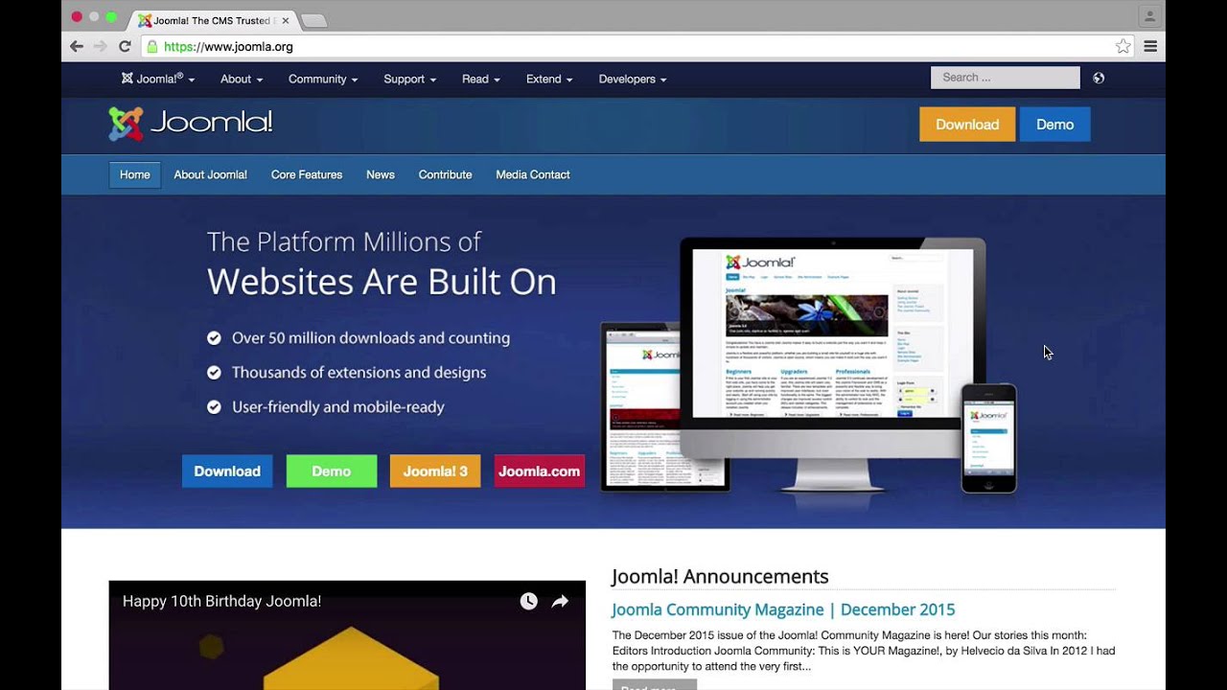Viewport: 1227px width, 690px height.
Task: Click the smartphone mockup image
Action: tap(988, 438)
